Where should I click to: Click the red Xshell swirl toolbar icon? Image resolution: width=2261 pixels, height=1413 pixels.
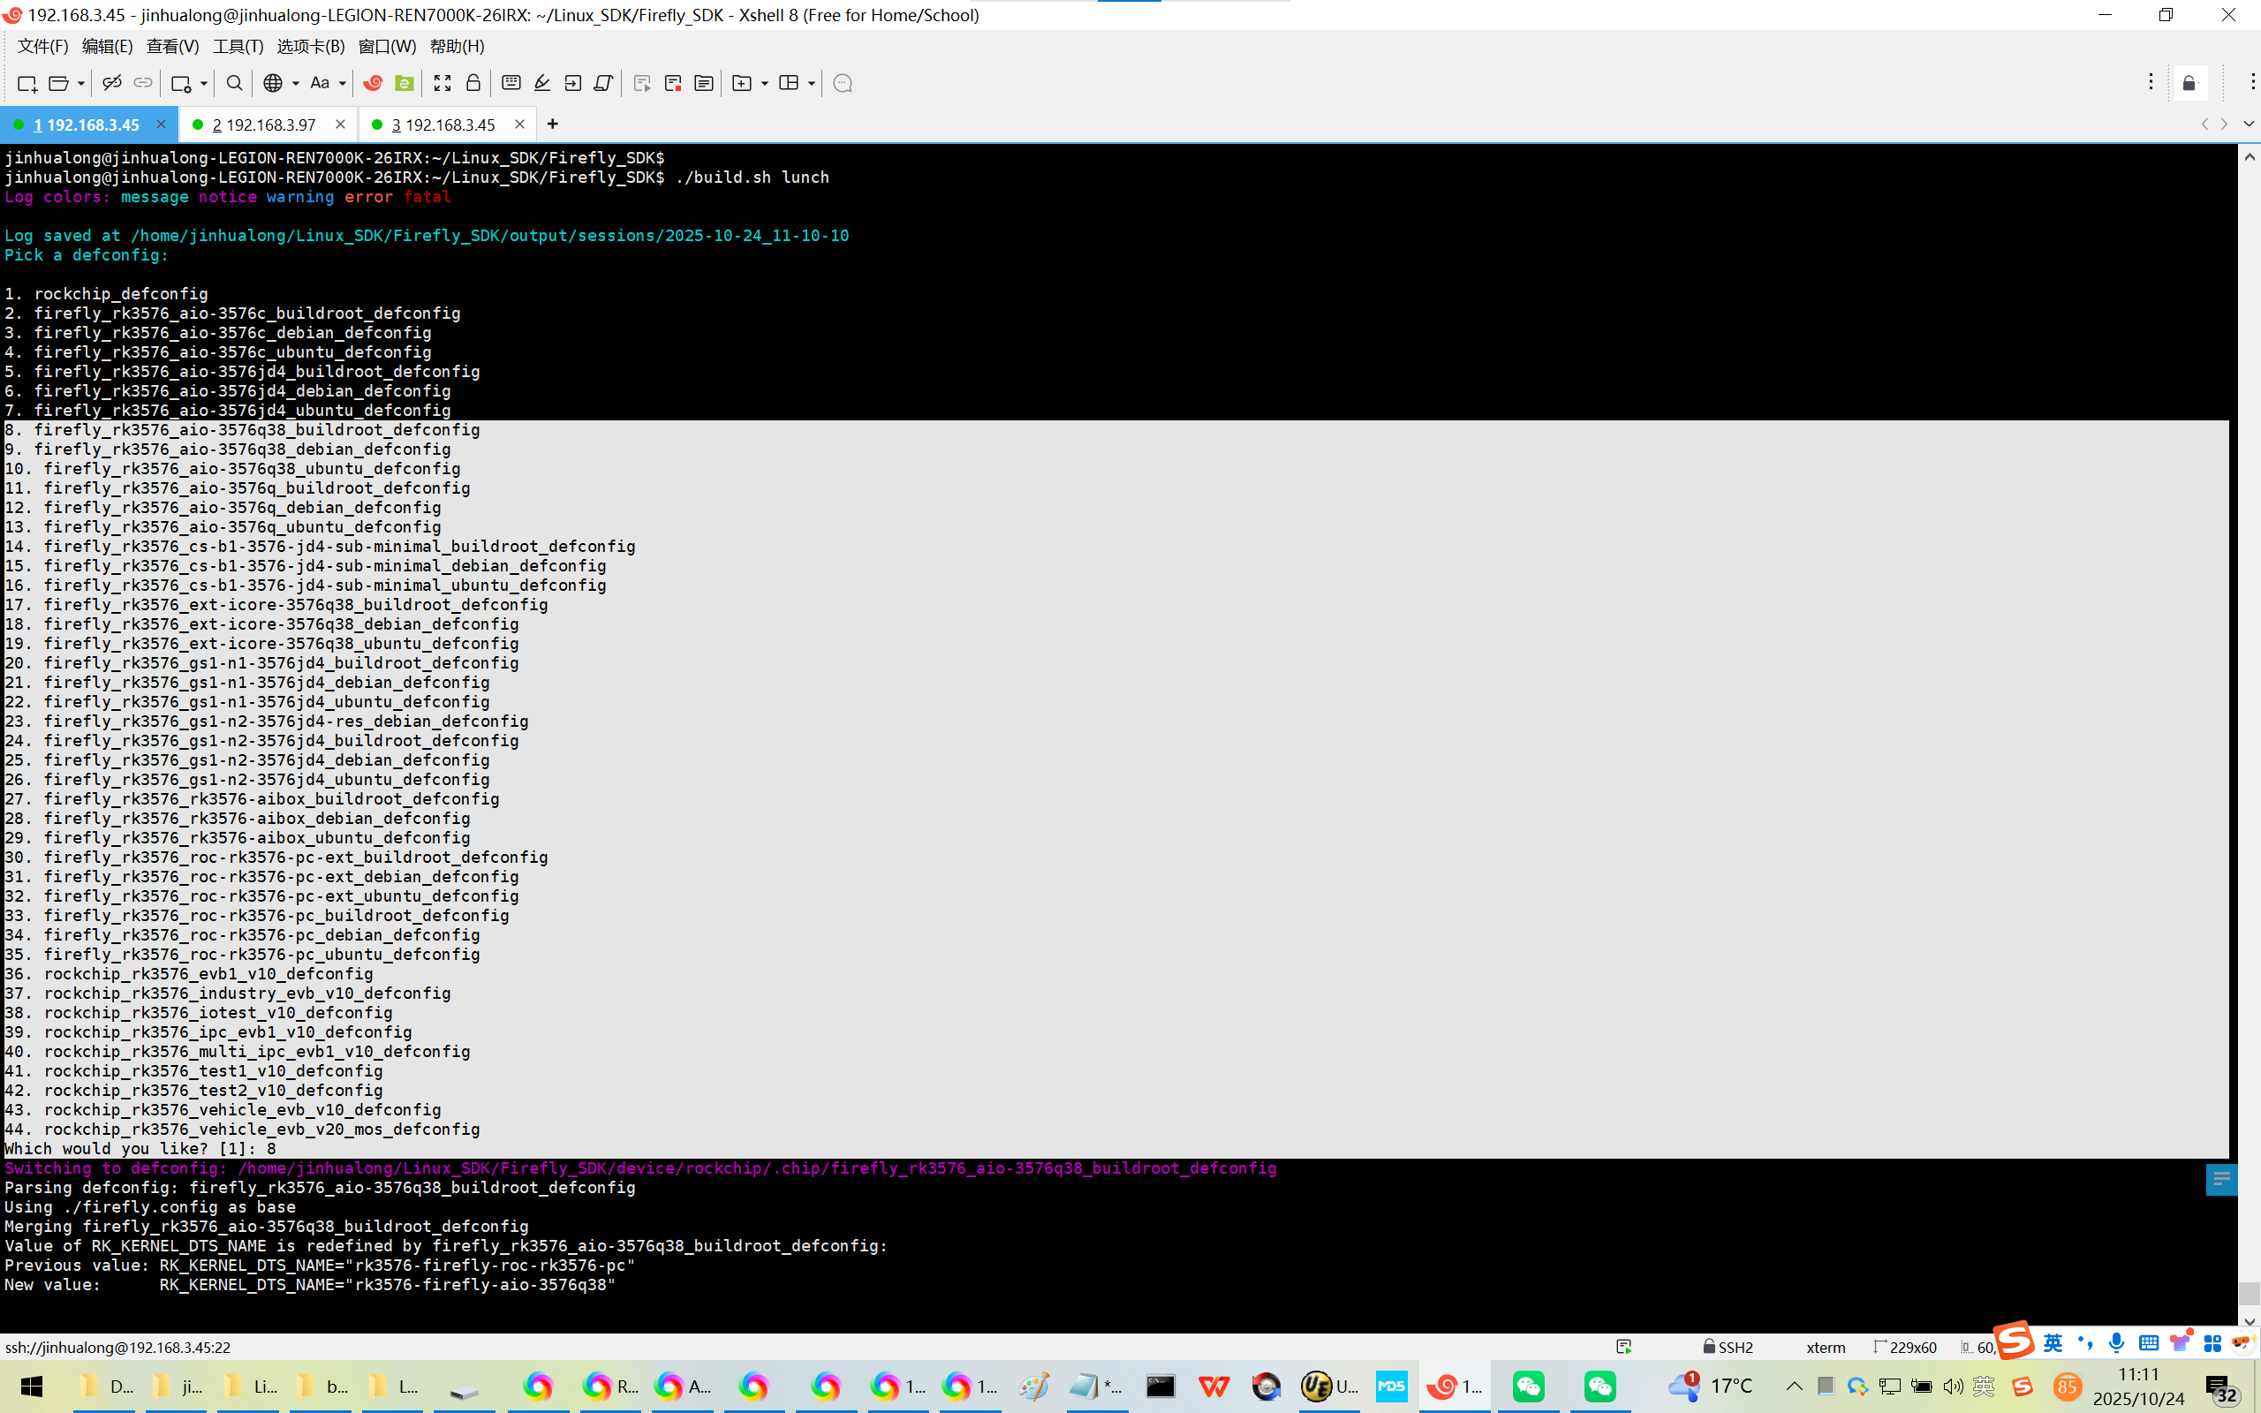point(373,83)
